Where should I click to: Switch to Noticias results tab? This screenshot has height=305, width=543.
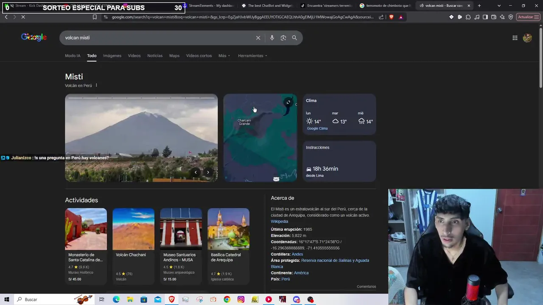(x=155, y=55)
